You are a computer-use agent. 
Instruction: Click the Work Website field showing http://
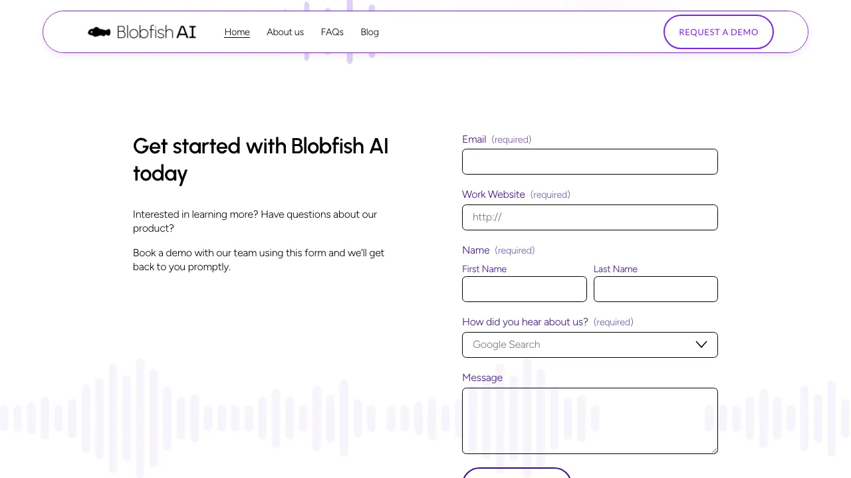point(590,217)
